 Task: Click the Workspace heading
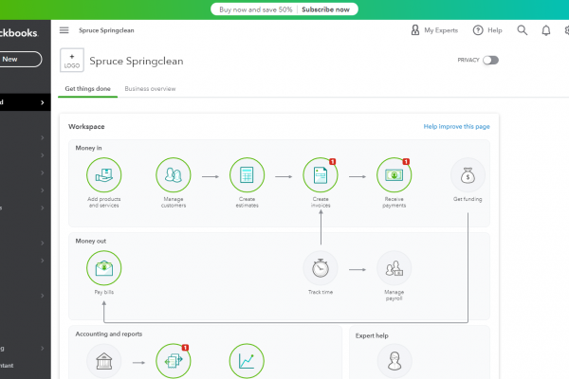tap(86, 127)
